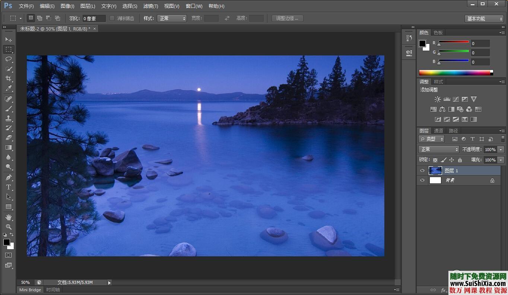Select the Horizontal Type tool

click(8, 187)
